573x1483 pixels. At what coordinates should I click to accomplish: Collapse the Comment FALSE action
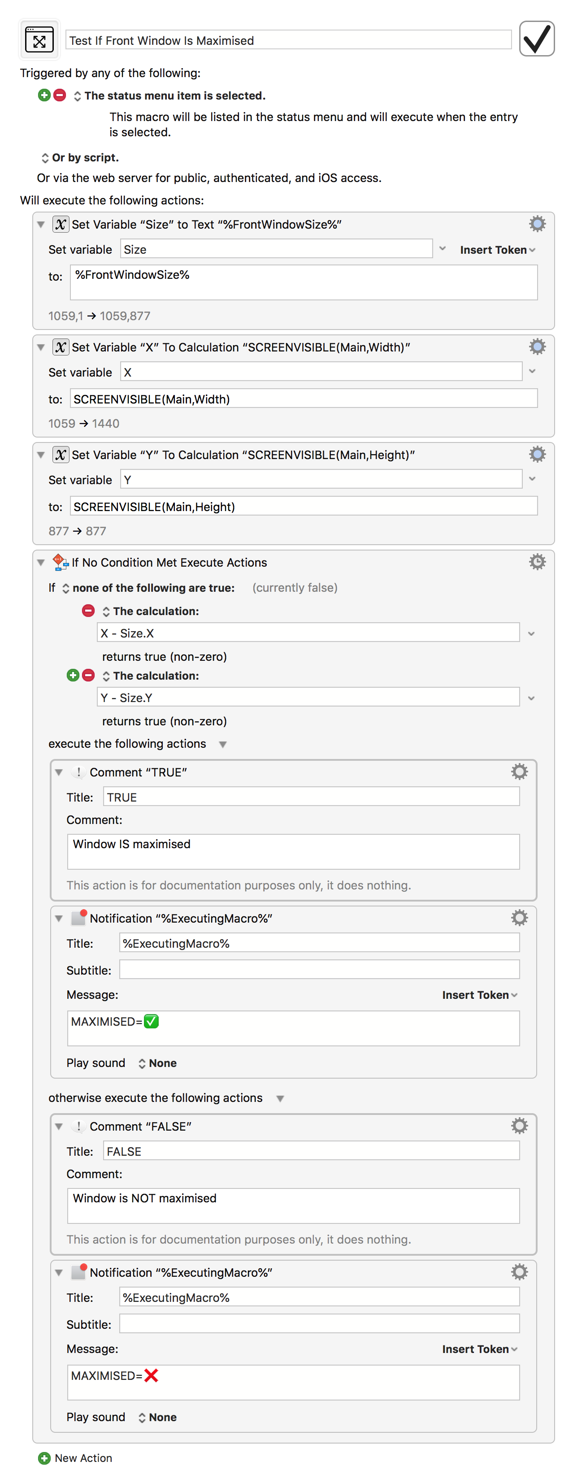pyautogui.click(x=59, y=1126)
